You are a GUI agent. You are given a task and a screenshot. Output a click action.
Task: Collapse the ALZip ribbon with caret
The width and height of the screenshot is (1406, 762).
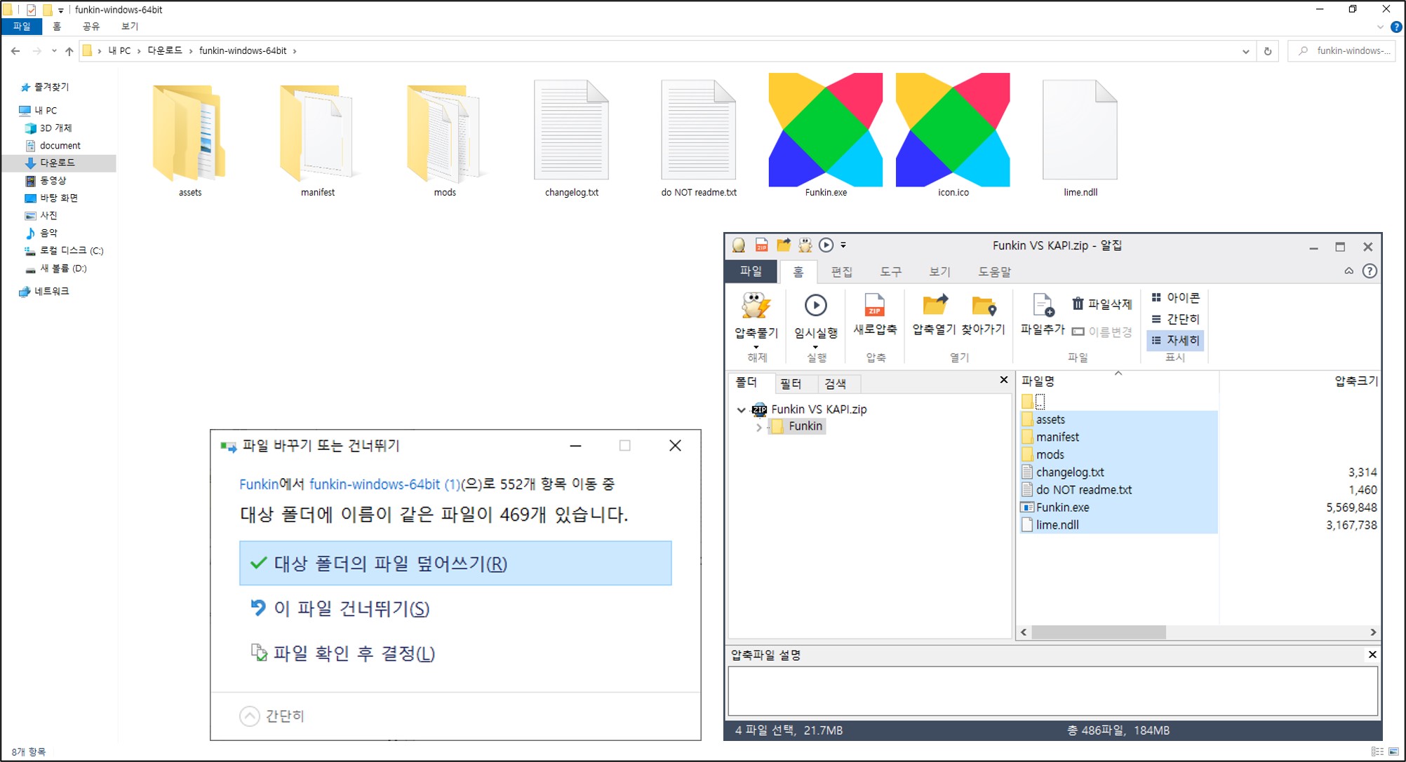point(1348,271)
